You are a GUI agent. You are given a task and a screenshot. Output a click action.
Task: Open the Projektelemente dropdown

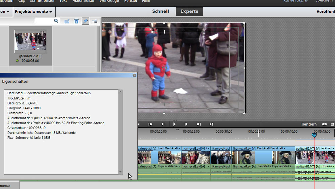(33, 11)
